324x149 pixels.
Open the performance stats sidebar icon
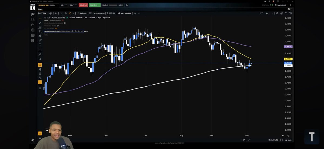[33, 24]
